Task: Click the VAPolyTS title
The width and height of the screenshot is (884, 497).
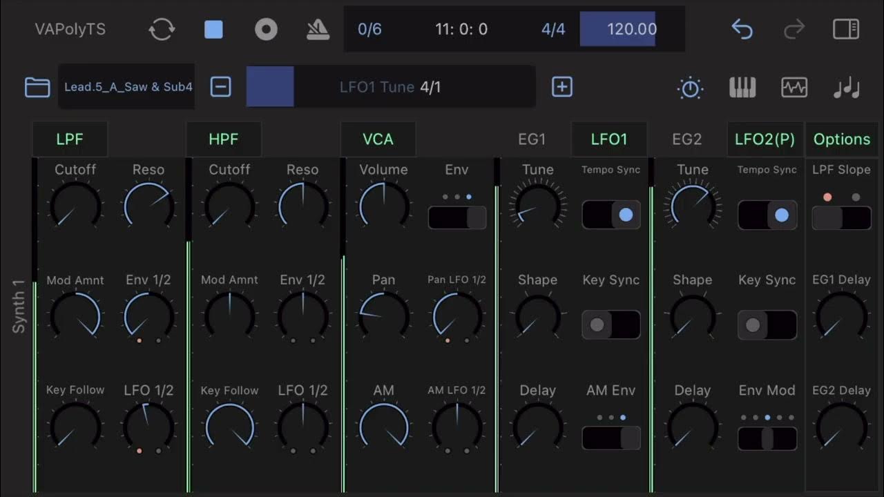Action: [70, 29]
